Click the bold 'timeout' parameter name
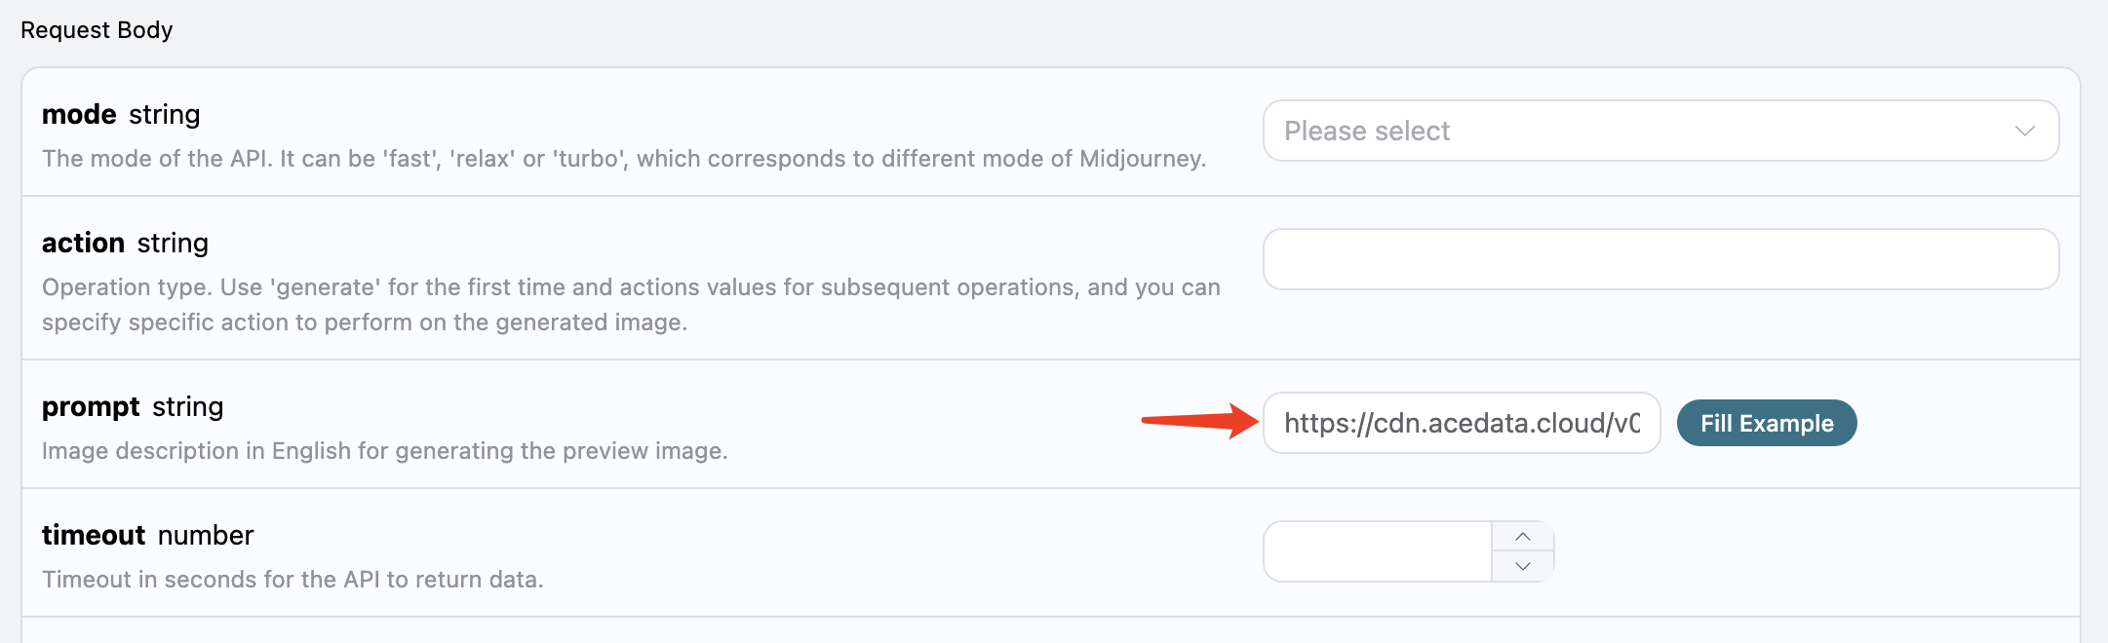 click(94, 535)
